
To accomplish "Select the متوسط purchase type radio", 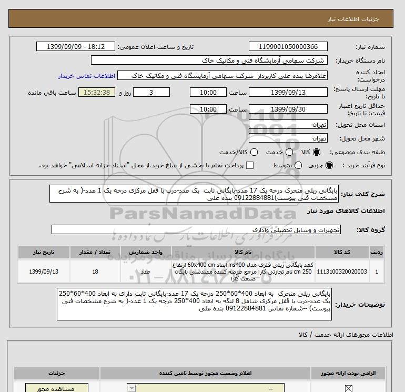I will coord(298,165).
